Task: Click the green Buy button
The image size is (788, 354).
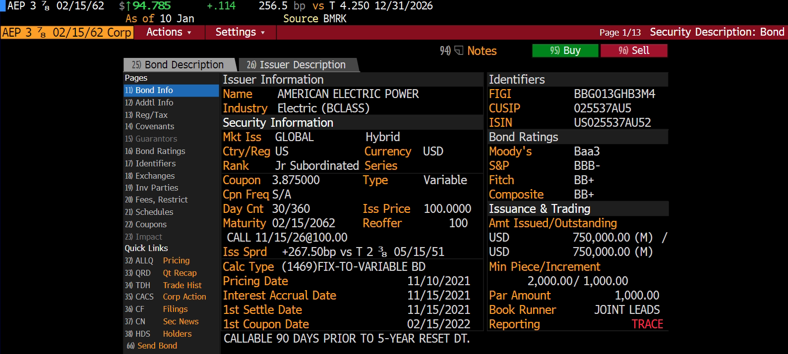Action: (565, 51)
